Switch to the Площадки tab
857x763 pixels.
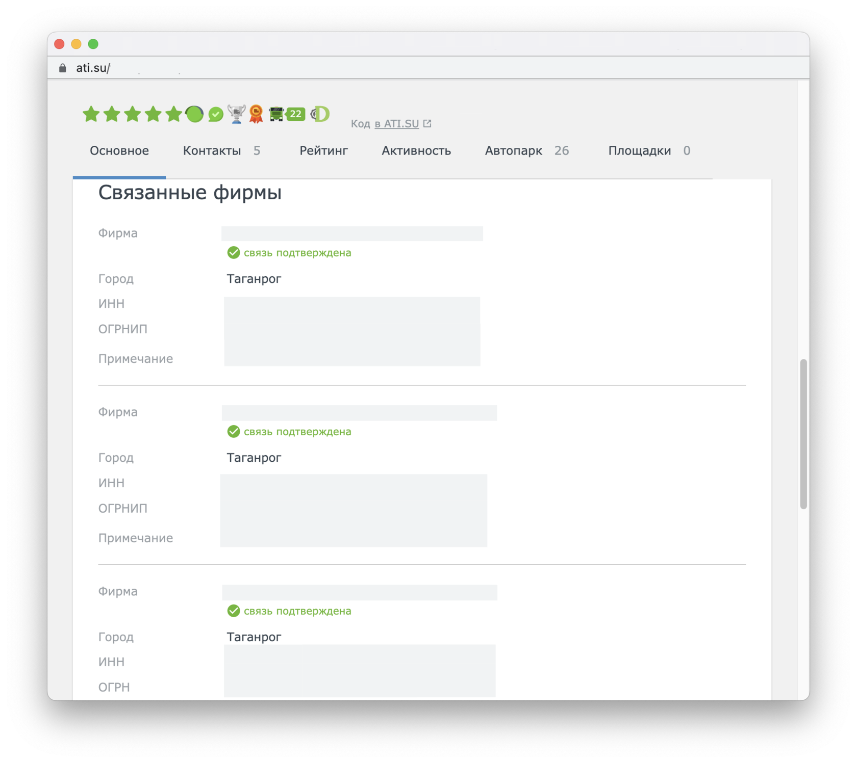click(x=649, y=151)
